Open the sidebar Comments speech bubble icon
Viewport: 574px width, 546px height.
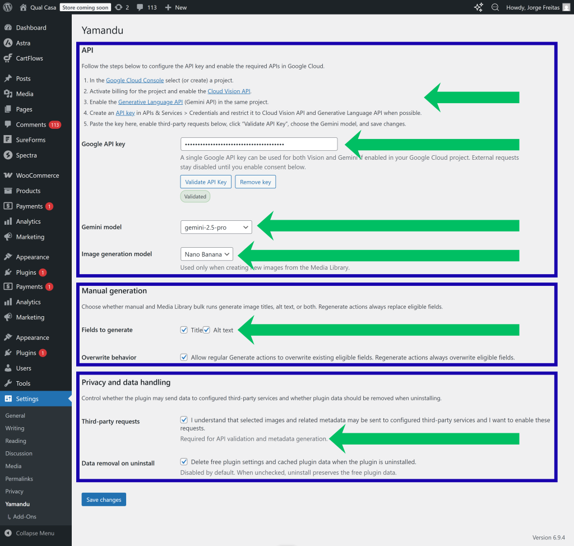click(x=8, y=124)
